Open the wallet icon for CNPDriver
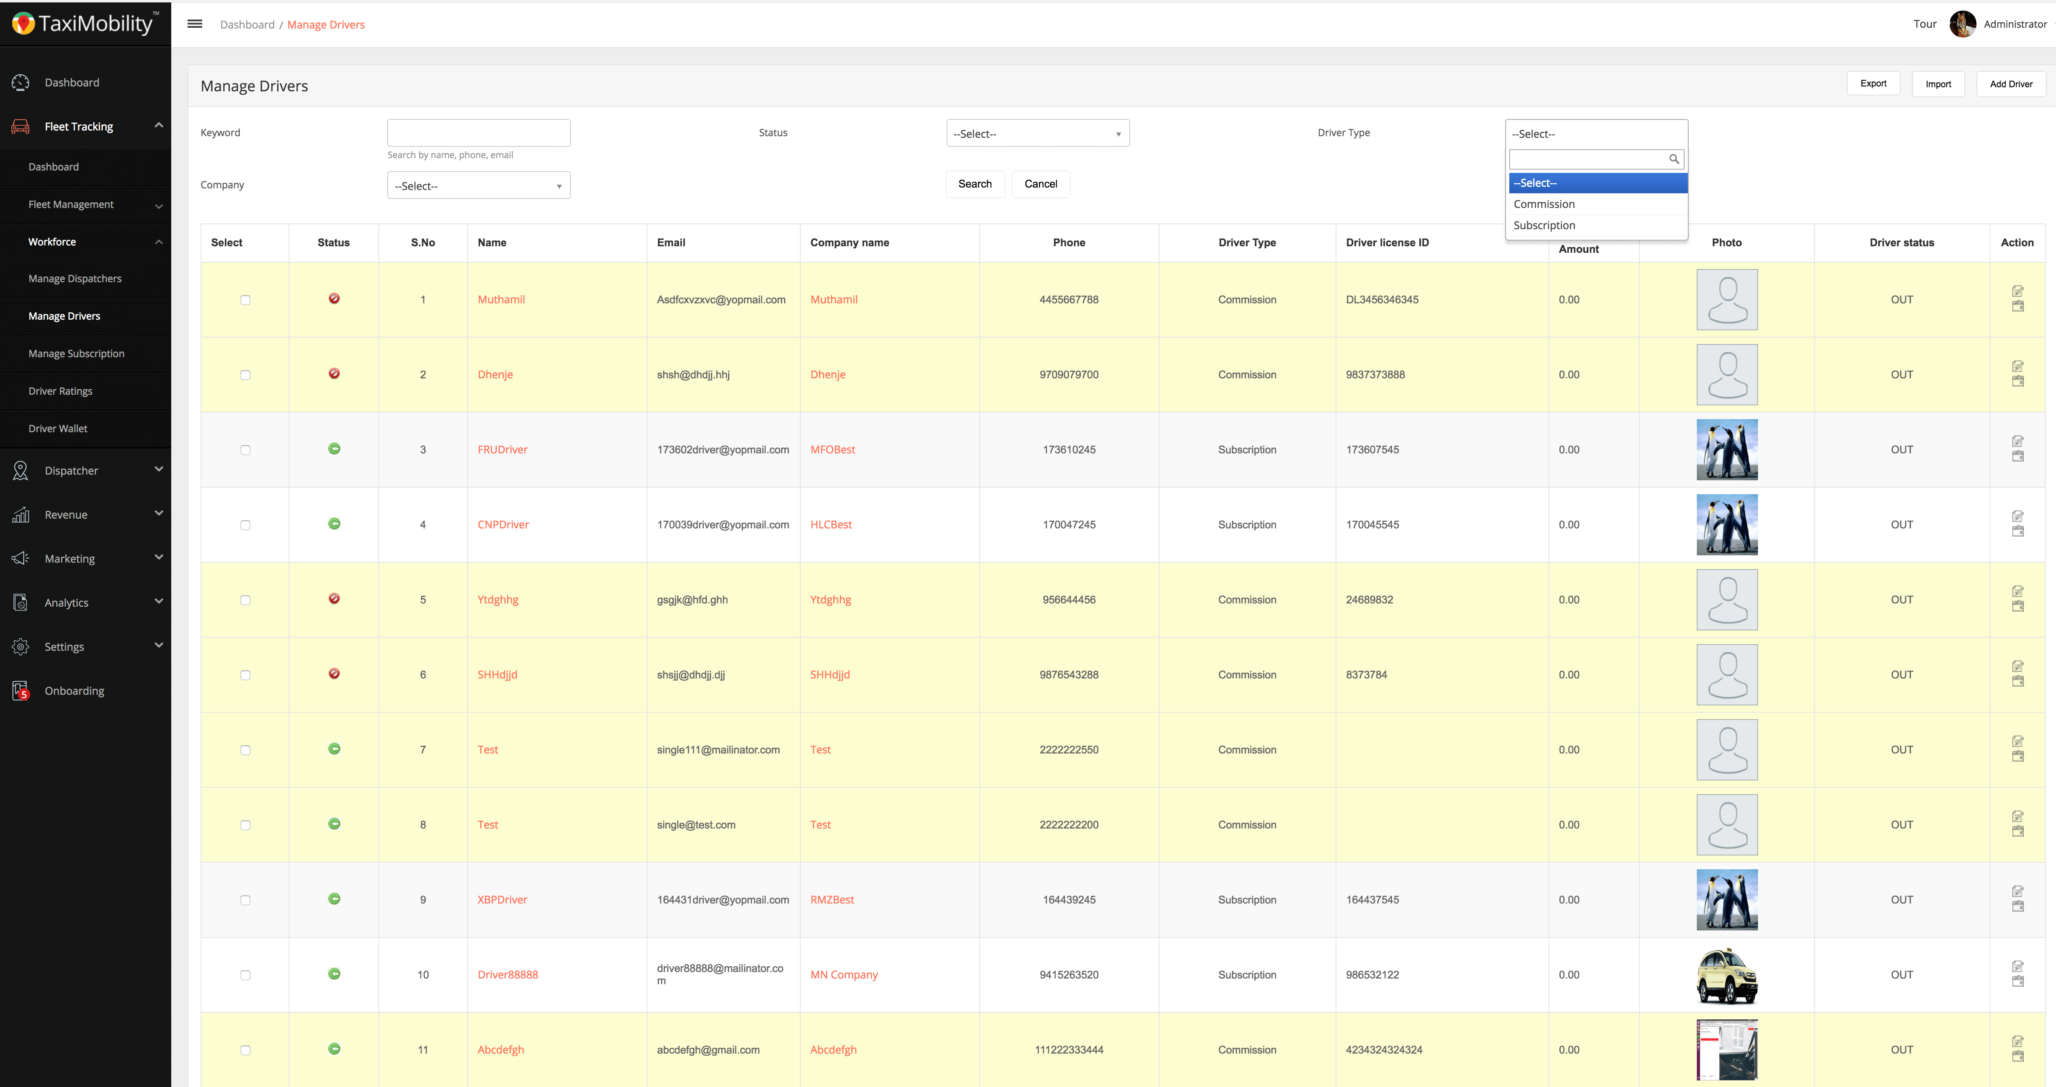This screenshot has height=1087, width=2056. [x=2018, y=532]
